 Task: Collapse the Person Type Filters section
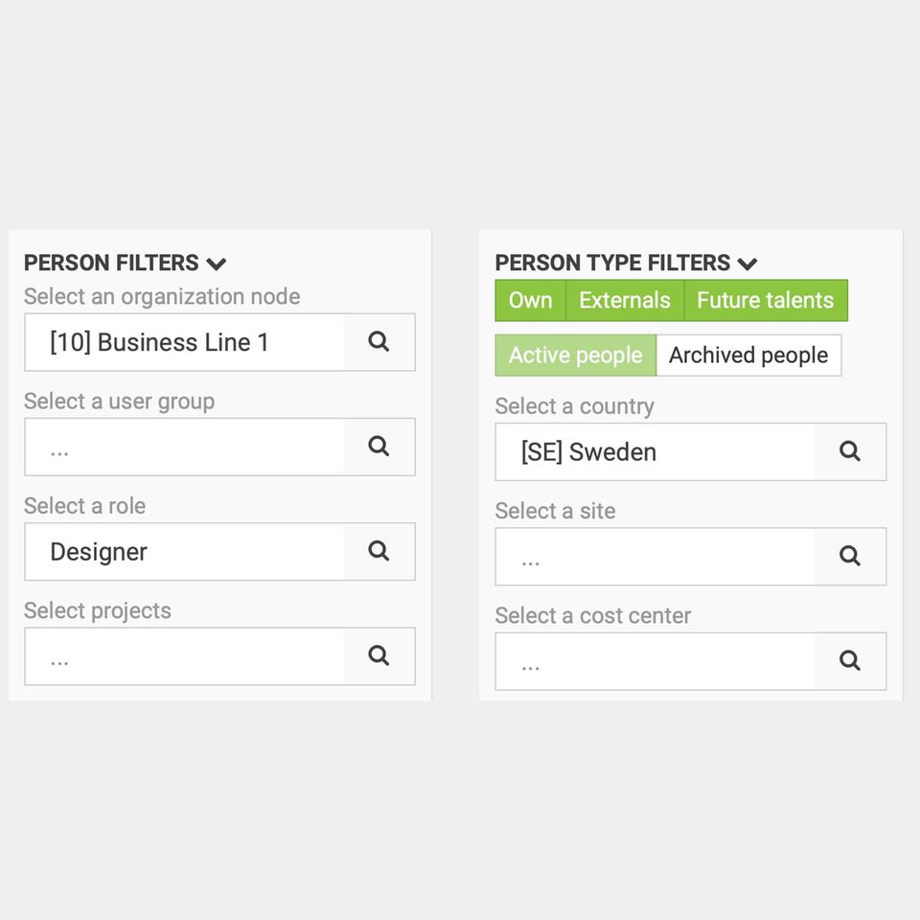[x=747, y=264]
